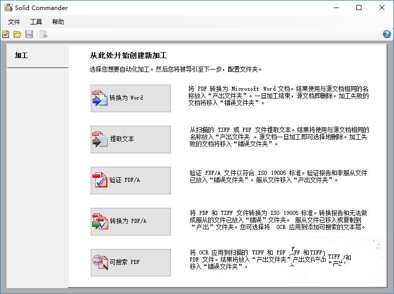This screenshot has width=394, height=294.
Task: Click the description starting 将 PDF 和 TIFF 文件转换为
Action: click(278, 220)
